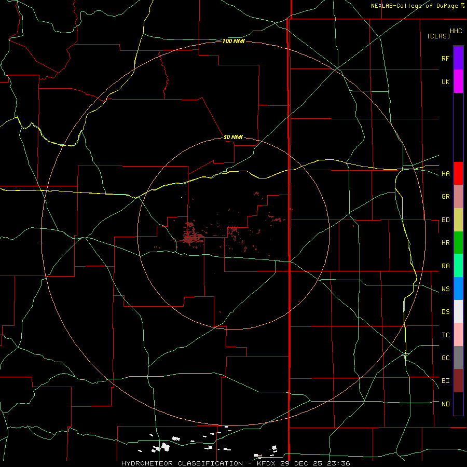
Task: Click the RF purple legend swatch
Action: [458, 58]
